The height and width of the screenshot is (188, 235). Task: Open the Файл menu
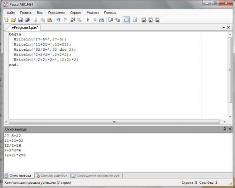point(11,13)
